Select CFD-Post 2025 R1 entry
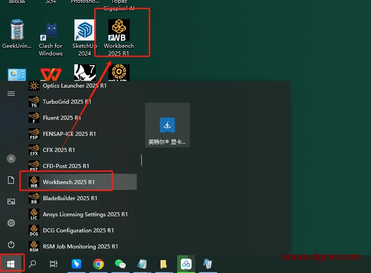 coord(82,166)
